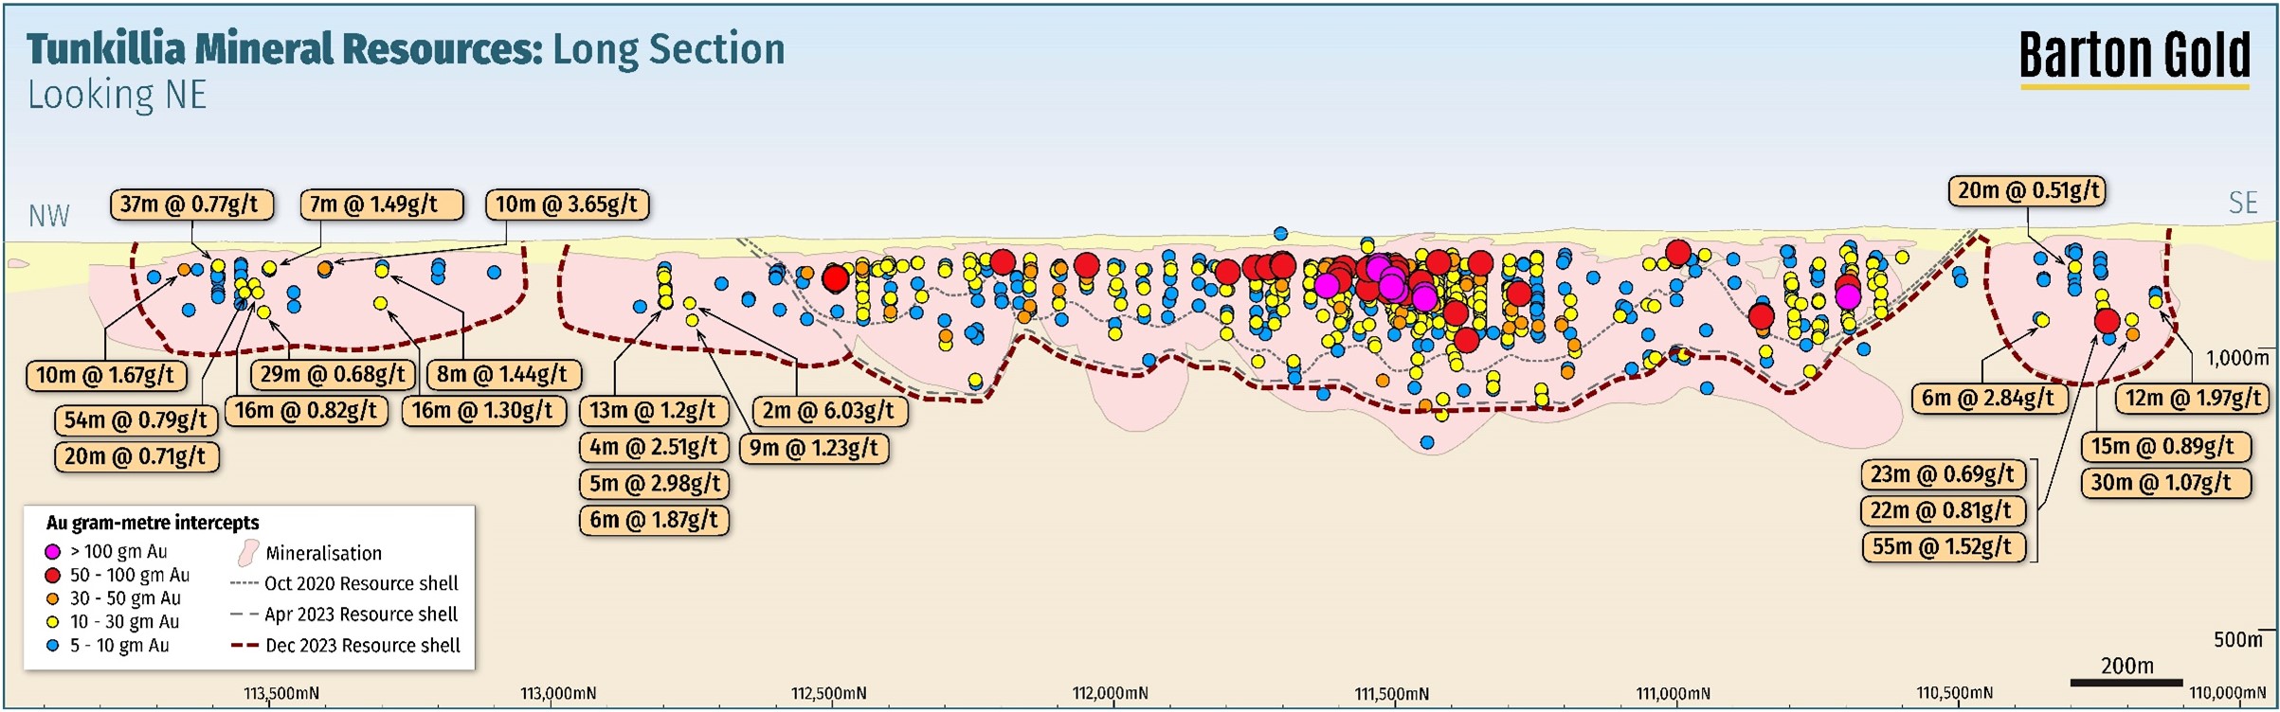Click the 2m @ 6.03g/t intercept label

[x=828, y=411]
